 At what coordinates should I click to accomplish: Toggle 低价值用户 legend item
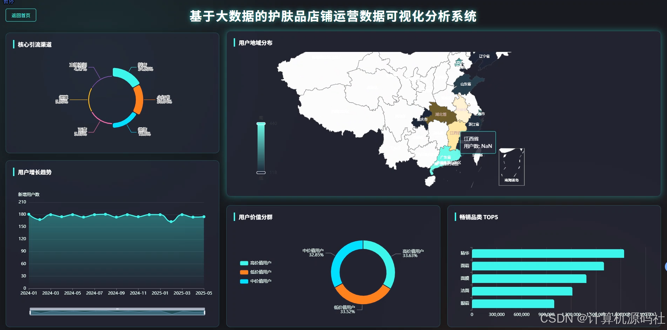point(255,272)
